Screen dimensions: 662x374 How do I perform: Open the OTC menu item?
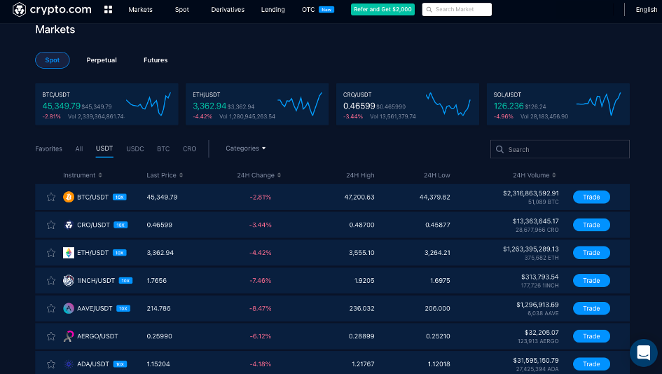308,9
